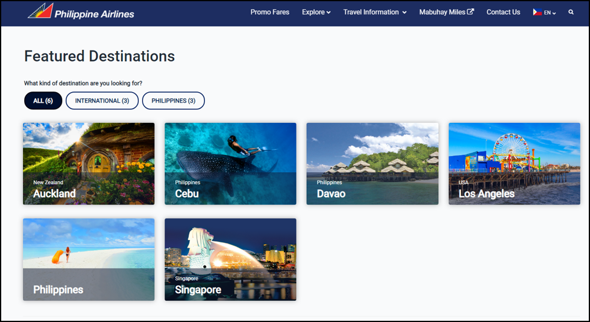Click the Philippine Airlines logo

[81, 11]
